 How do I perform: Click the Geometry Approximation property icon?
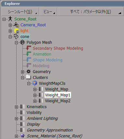22,130
